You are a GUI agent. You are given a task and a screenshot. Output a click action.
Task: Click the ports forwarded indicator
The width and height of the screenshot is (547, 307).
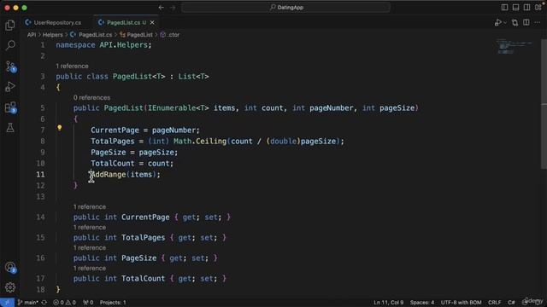click(88, 303)
